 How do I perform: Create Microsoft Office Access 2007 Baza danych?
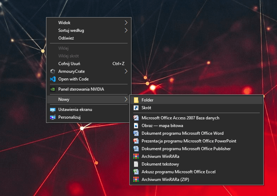tap(197, 118)
